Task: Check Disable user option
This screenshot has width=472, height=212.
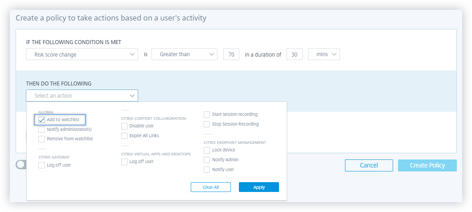Action: 124,126
